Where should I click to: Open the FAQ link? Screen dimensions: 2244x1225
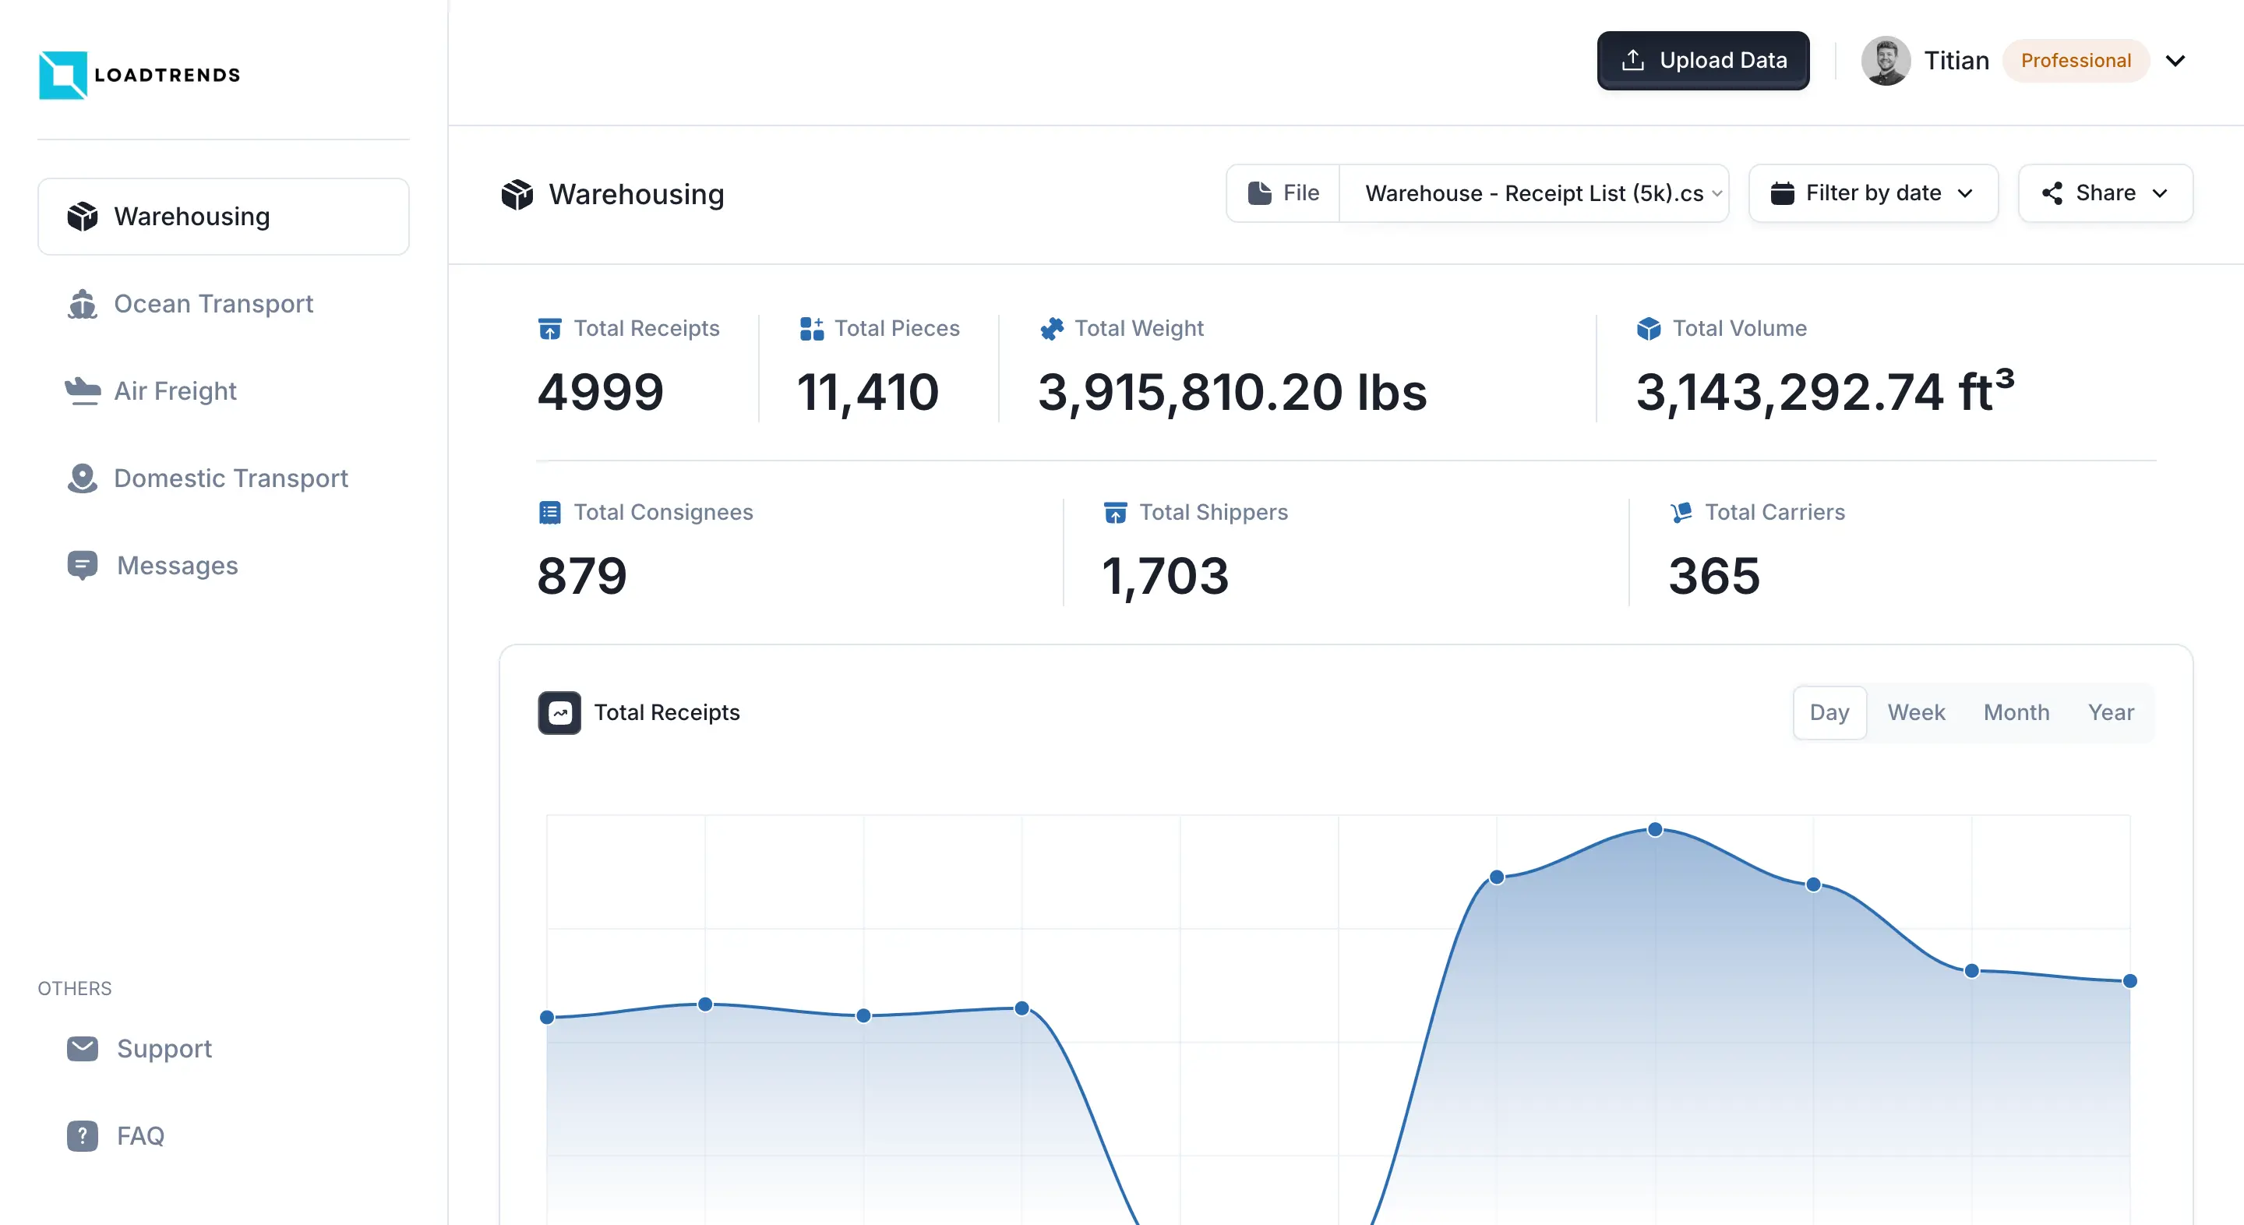coord(223,1135)
